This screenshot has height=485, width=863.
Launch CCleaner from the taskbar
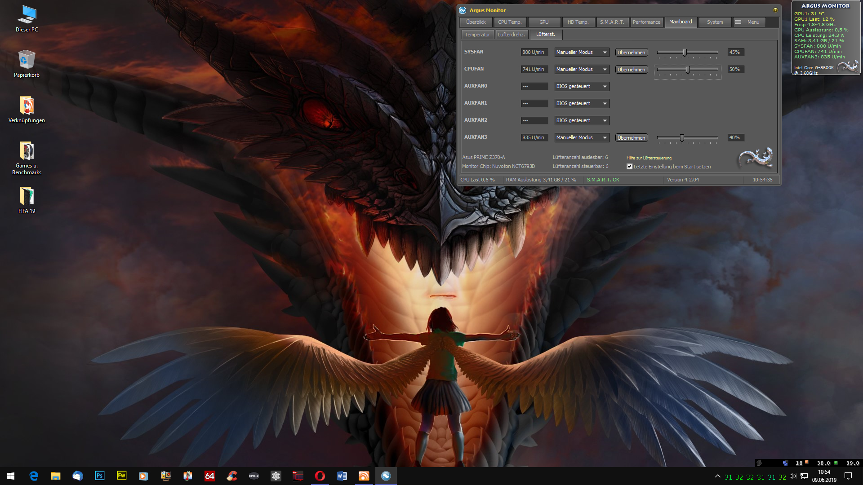tap(232, 476)
